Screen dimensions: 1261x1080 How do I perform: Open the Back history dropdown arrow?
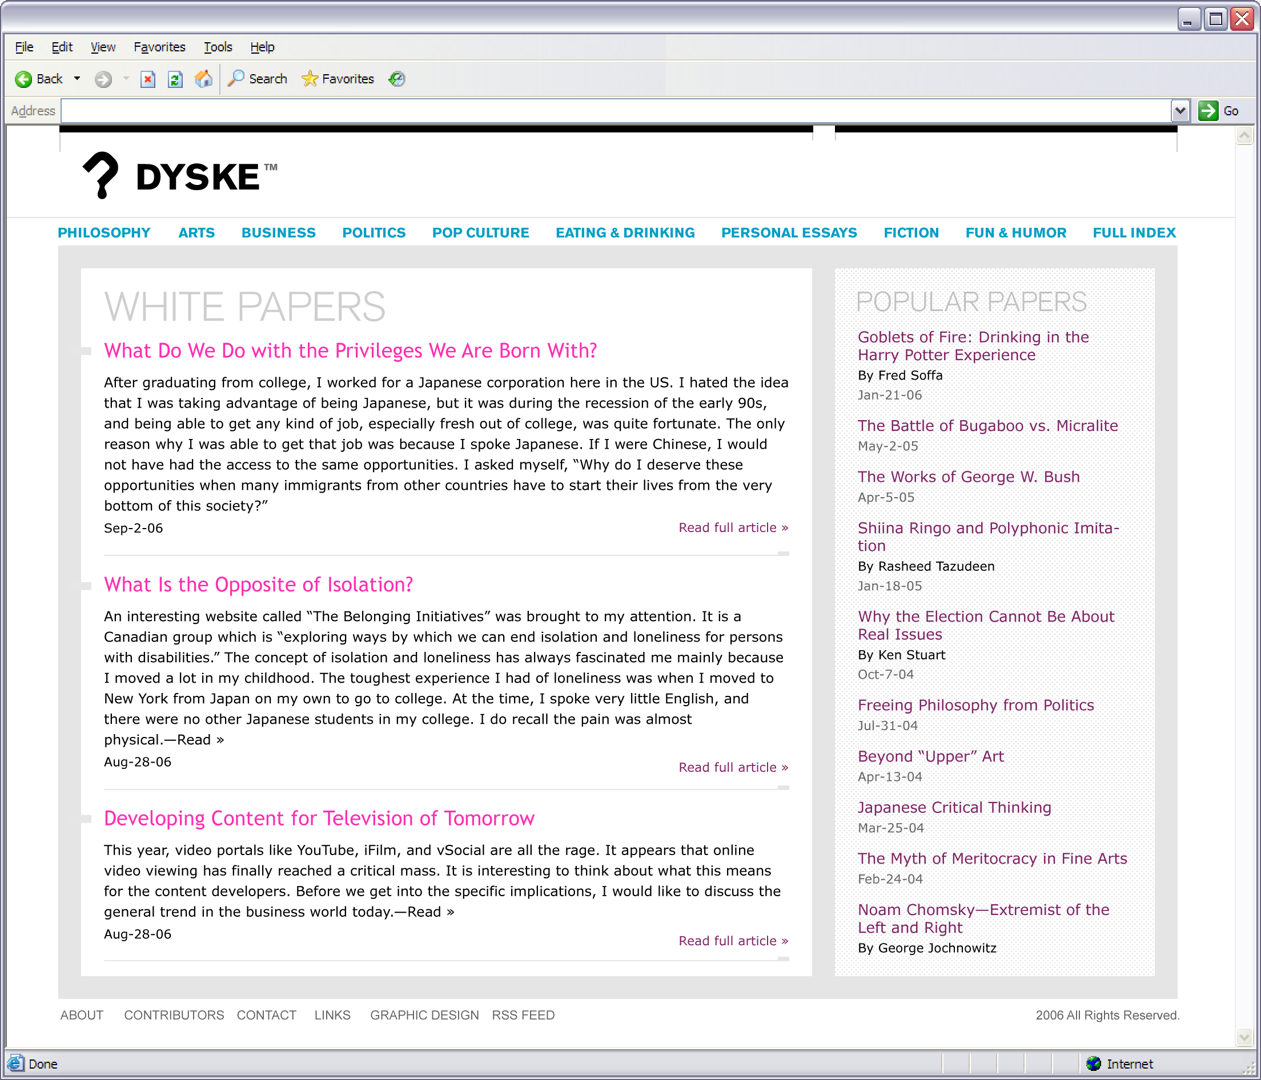click(77, 79)
